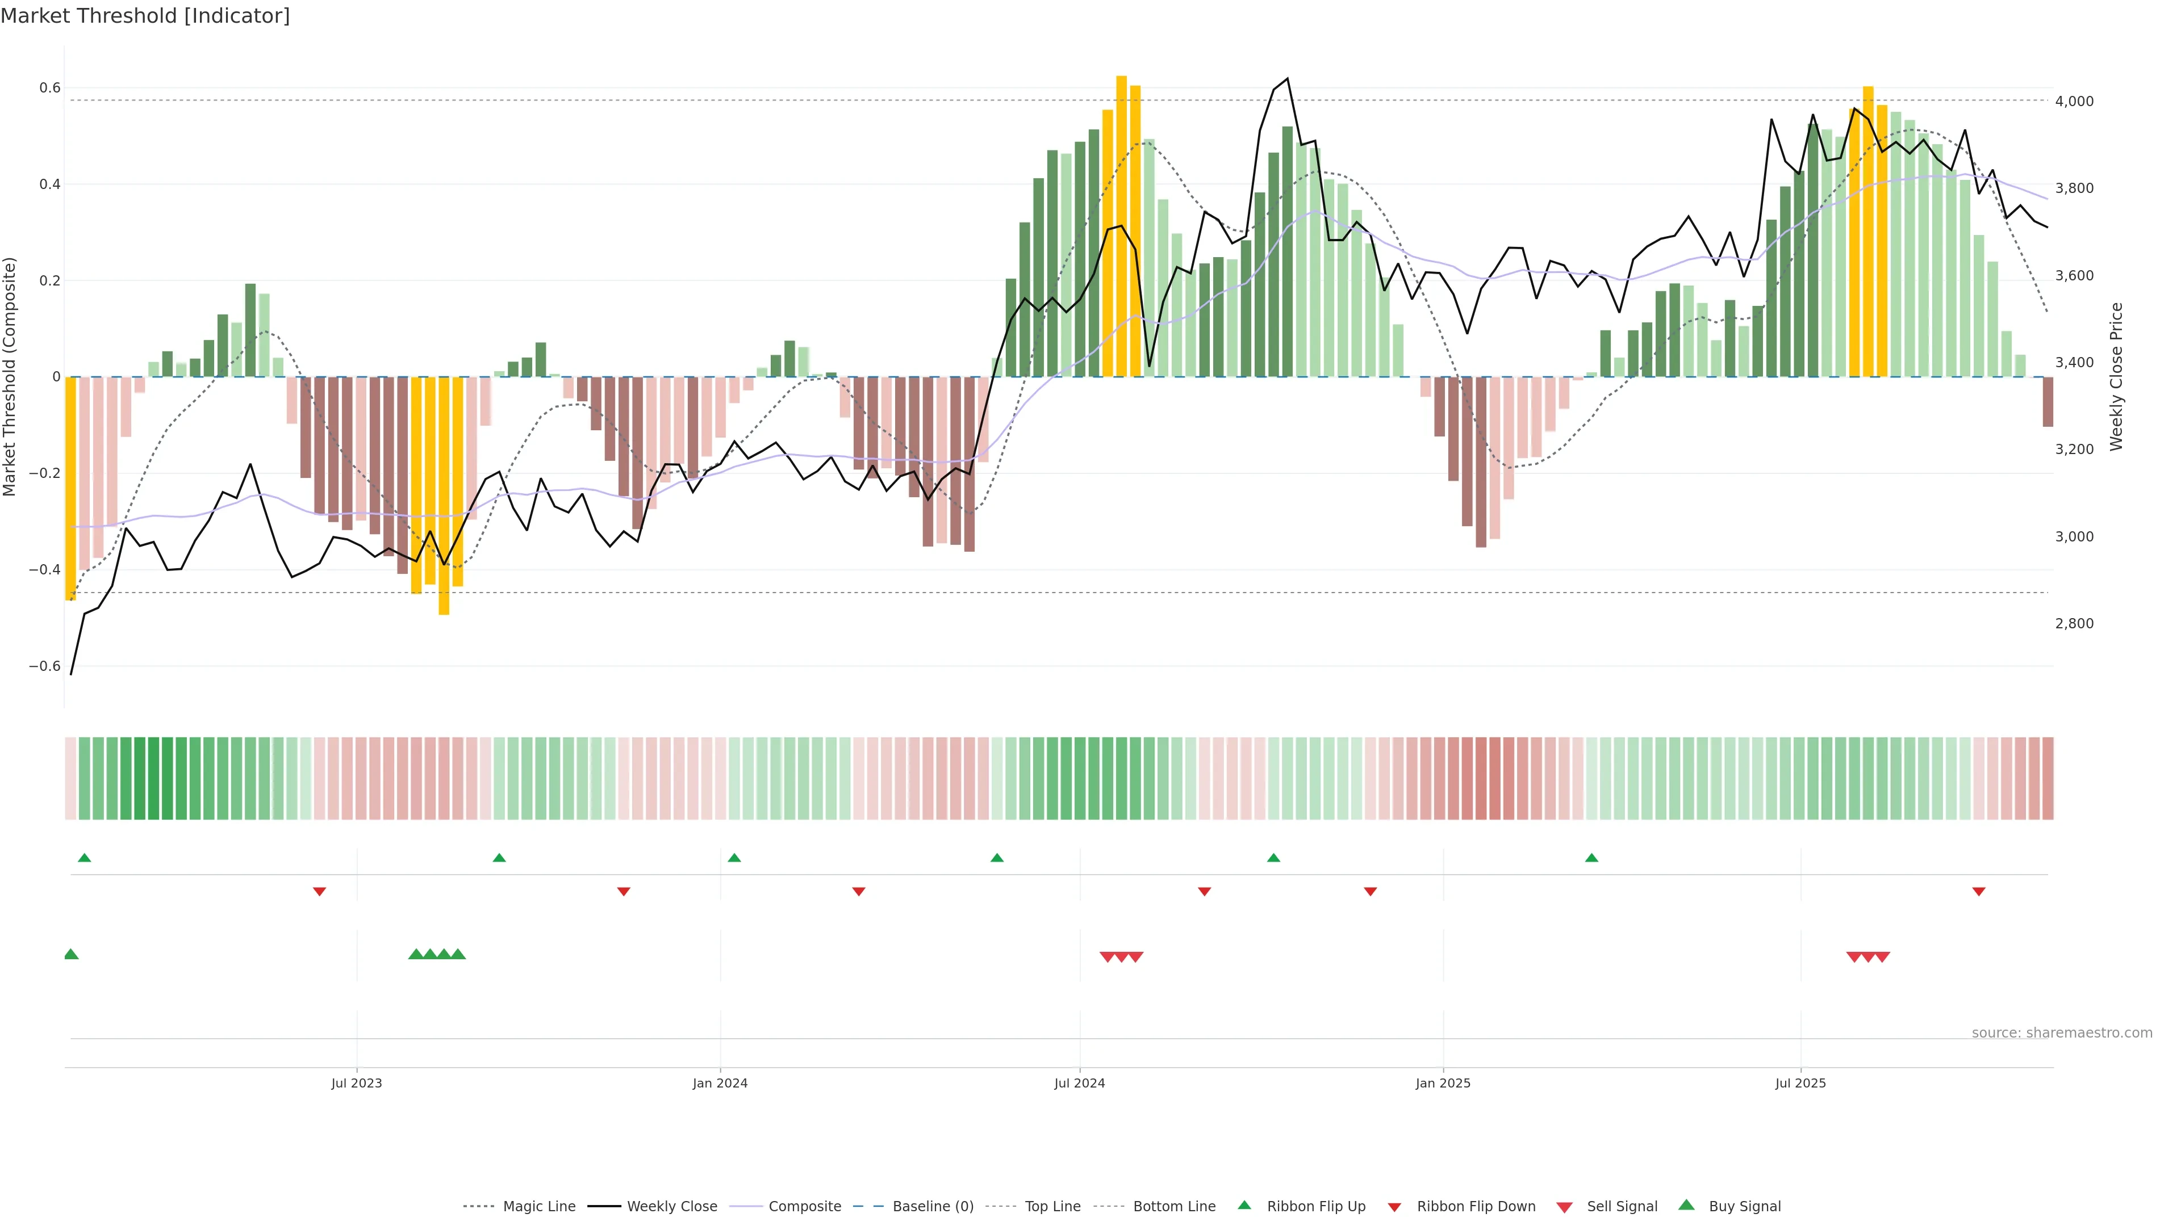Click the Market Threshold [Indicator] title
Viewport: 2181px width, 1226px height.
[x=145, y=16]
